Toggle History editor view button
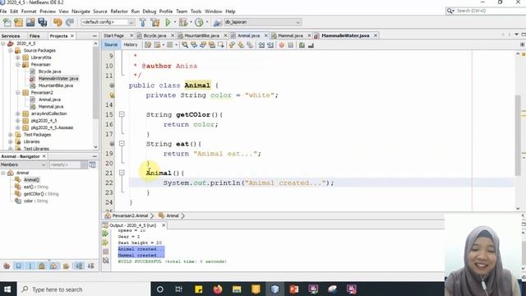Image resolution: width=526 pixels, height=296 pixels. [131, 44]
